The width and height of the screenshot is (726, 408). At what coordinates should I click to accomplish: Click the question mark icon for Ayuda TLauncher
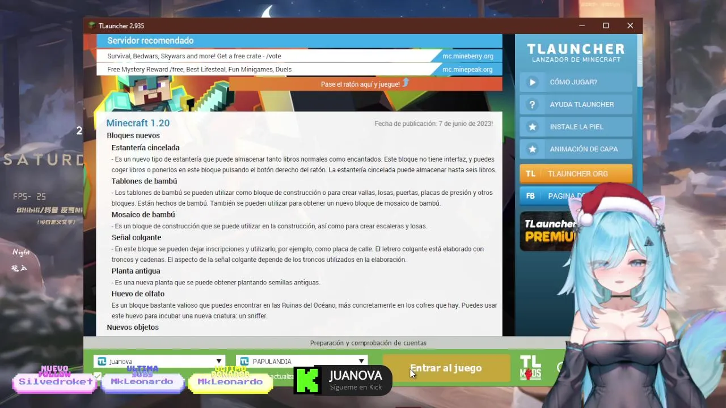point(532,104)
